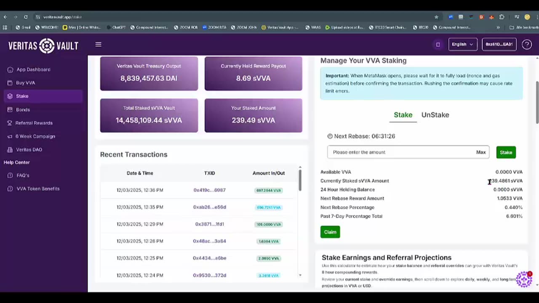Click the Stake layers icon
Screen dimensions: 539x303
(x=10, y=96)
